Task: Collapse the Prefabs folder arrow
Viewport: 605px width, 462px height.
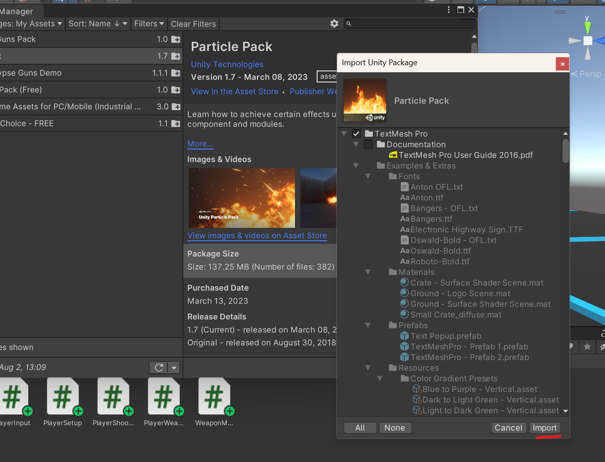Action: click(x=368, y=325)
